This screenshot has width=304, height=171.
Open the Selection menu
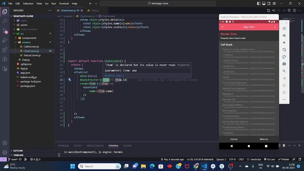28,3
